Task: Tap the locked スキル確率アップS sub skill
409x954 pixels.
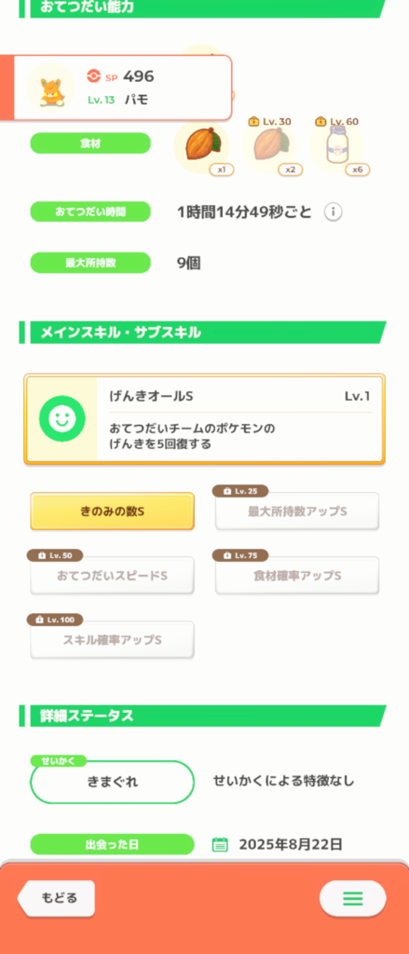Action: [112, 639]
